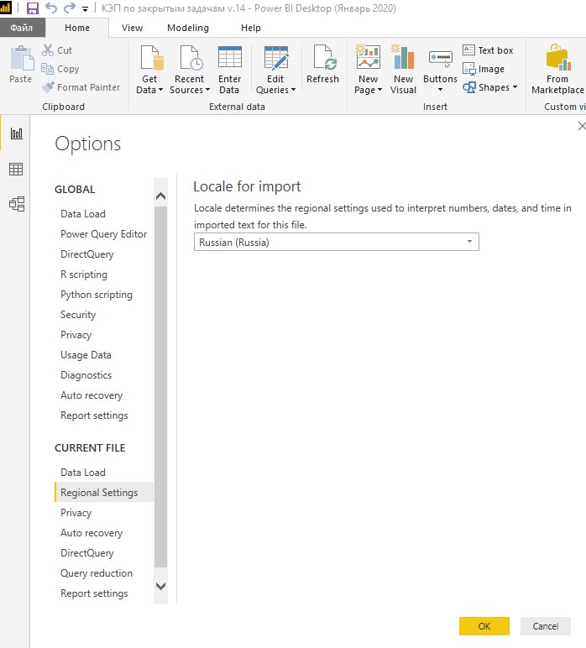The width and height of the screenshot is (586, 648).
Task: Select Global Data Load options
Action: coord(83,214)
